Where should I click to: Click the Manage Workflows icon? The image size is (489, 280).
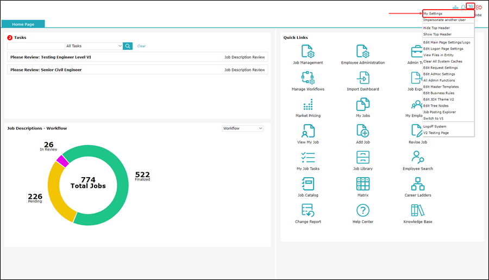click(x=308, y=77)
